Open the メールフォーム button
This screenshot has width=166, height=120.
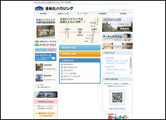pyautogui.click(x=46, y=57)
